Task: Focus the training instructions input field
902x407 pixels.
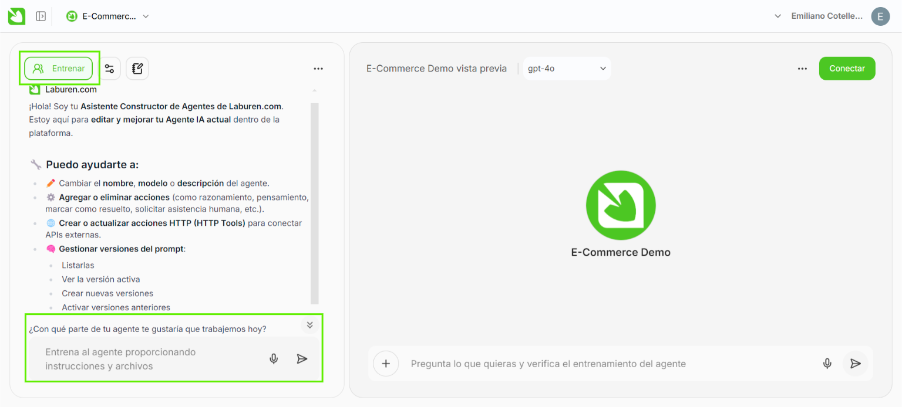Action: (x=147, y=359)
